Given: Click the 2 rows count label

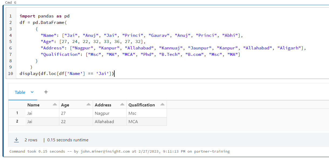Looking at the screenshot, I should point(31,140).
